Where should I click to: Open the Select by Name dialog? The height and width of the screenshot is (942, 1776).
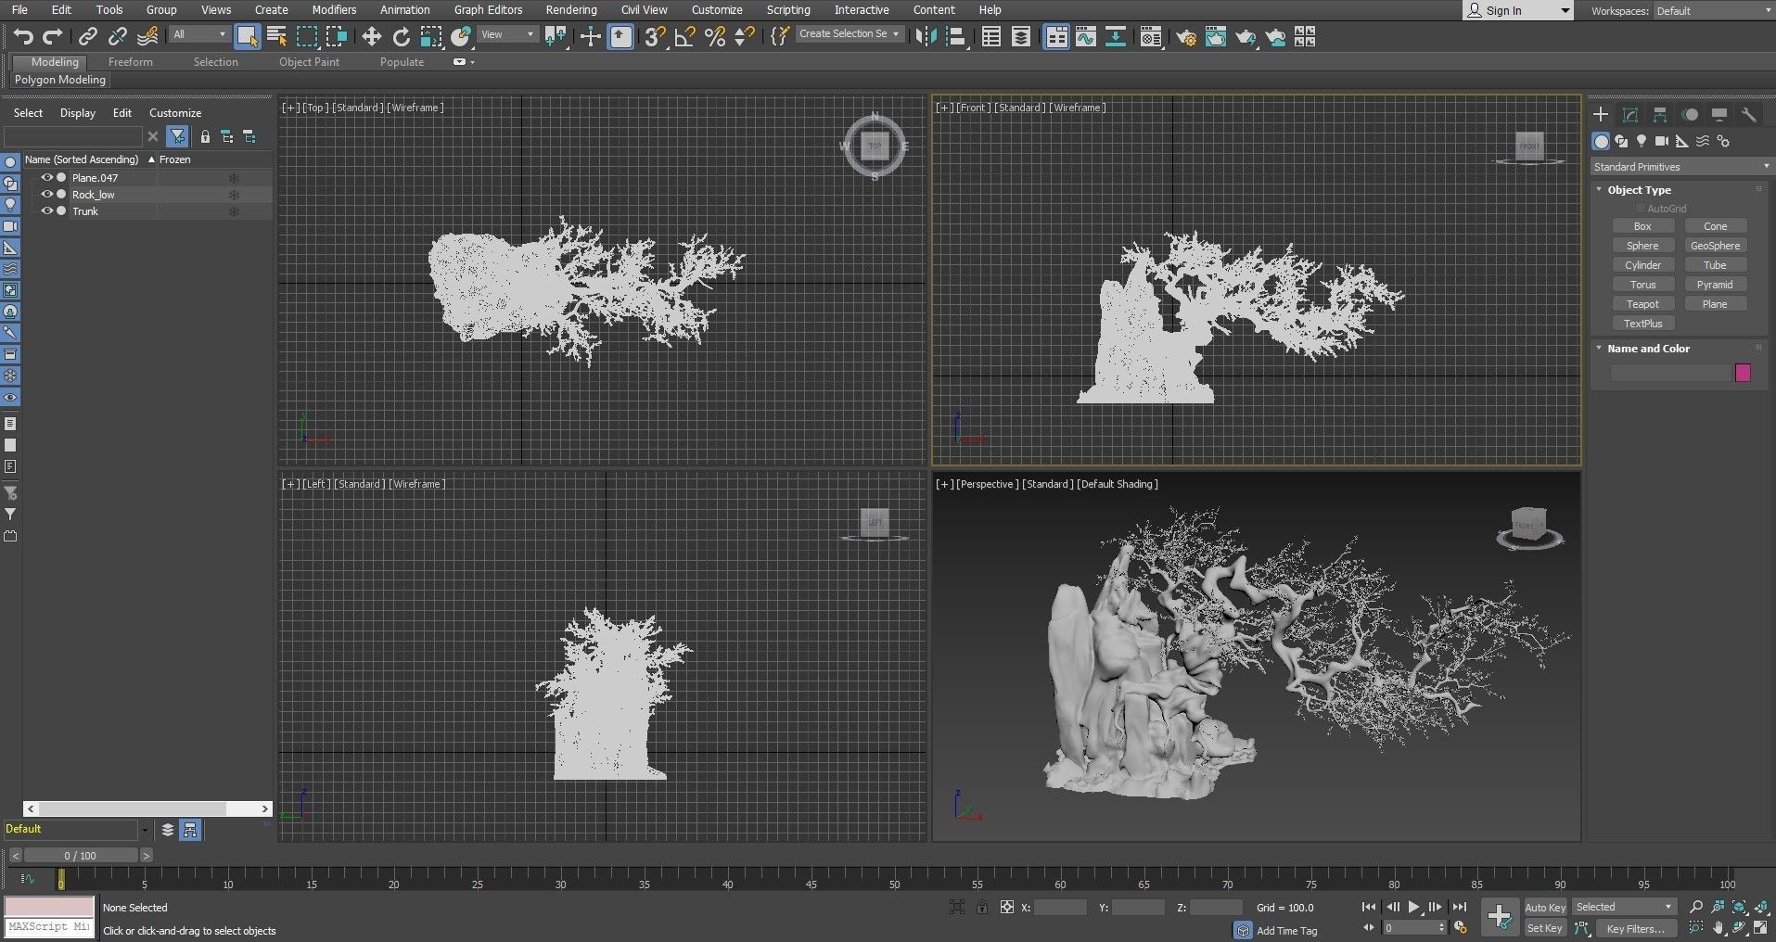click(276, 36)
